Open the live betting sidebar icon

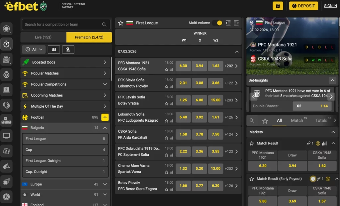6,29
